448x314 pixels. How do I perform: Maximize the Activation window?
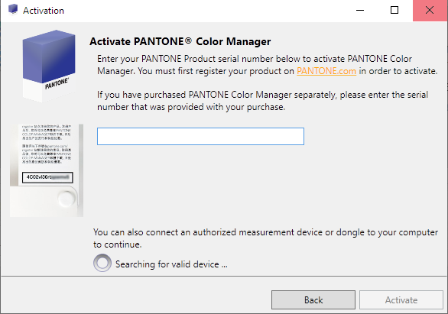coord(394,10)
